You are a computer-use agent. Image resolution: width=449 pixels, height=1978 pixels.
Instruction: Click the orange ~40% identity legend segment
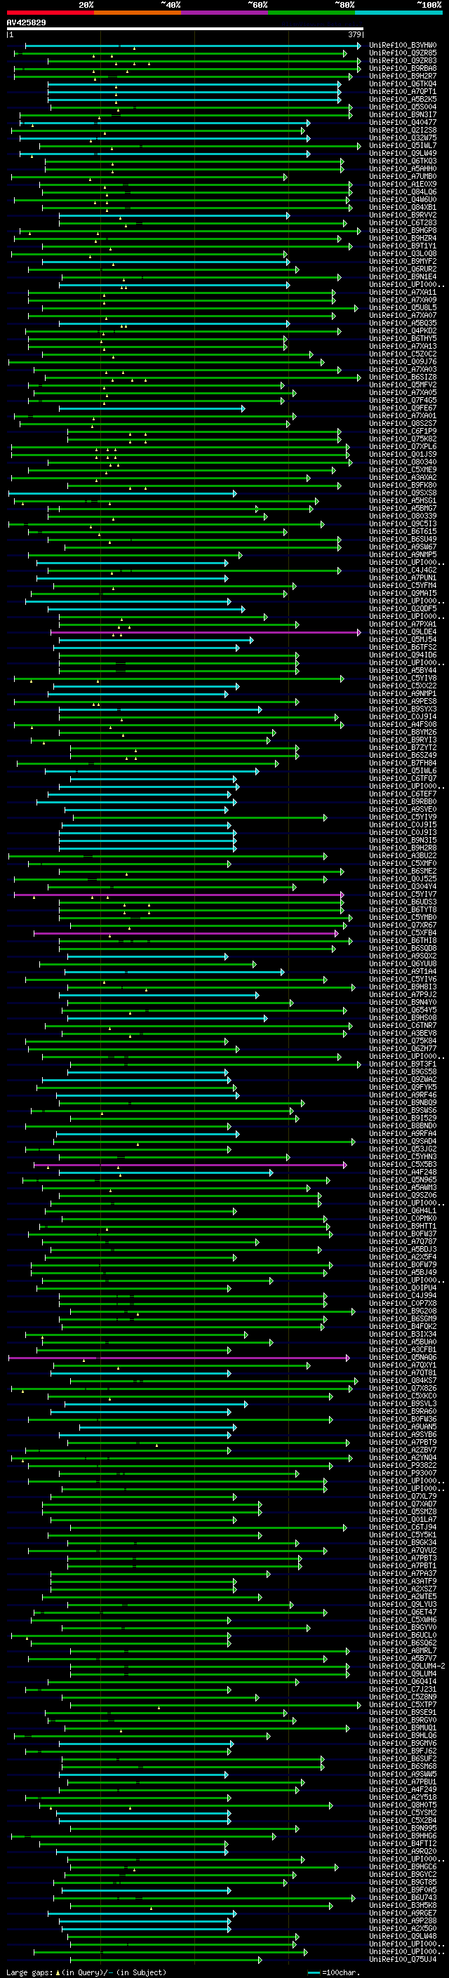coord(138,13)
